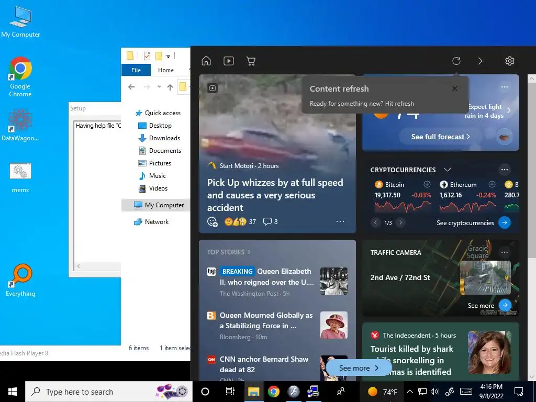Show hidden system tray icons
536x402 pixels.
(409, 392)
